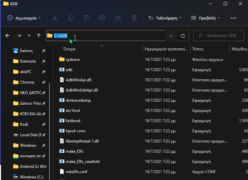Select the akisPC folder in sidebar
The height and width of the screenshot is (180, 248).
point(26,72)
